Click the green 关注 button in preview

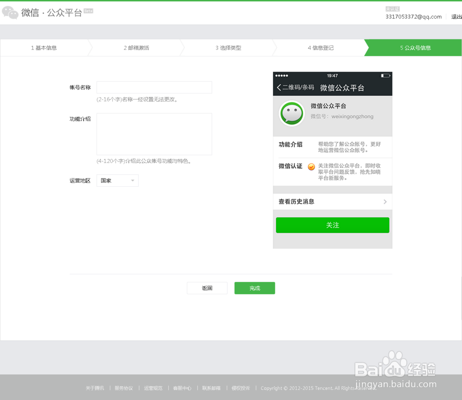(333, 225)
